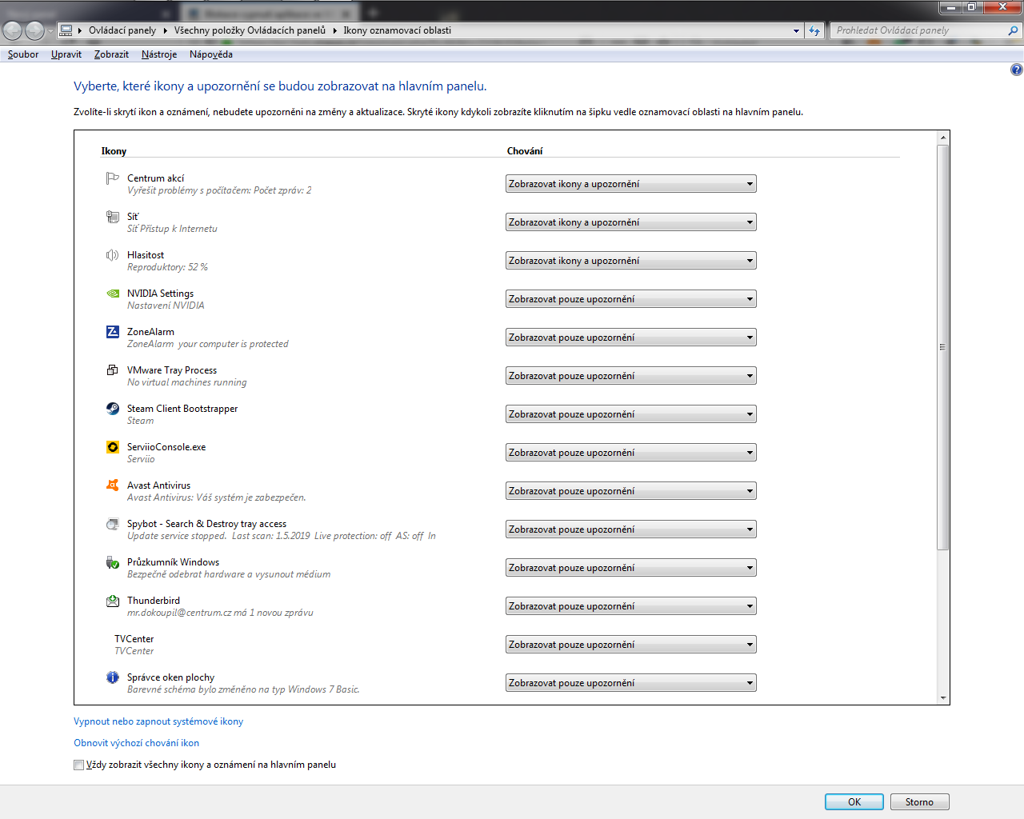Image resolution: width=1024 pixels, height=819 pixels.
Task: Click the list scrollbar down arrow
Action: (943, 698)
